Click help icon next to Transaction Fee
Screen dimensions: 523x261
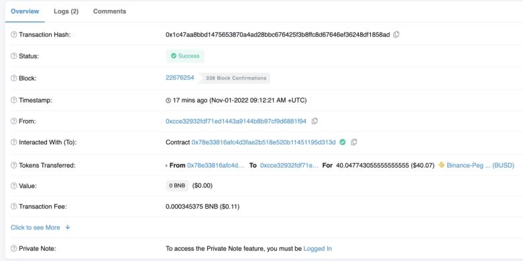[13, 207]
